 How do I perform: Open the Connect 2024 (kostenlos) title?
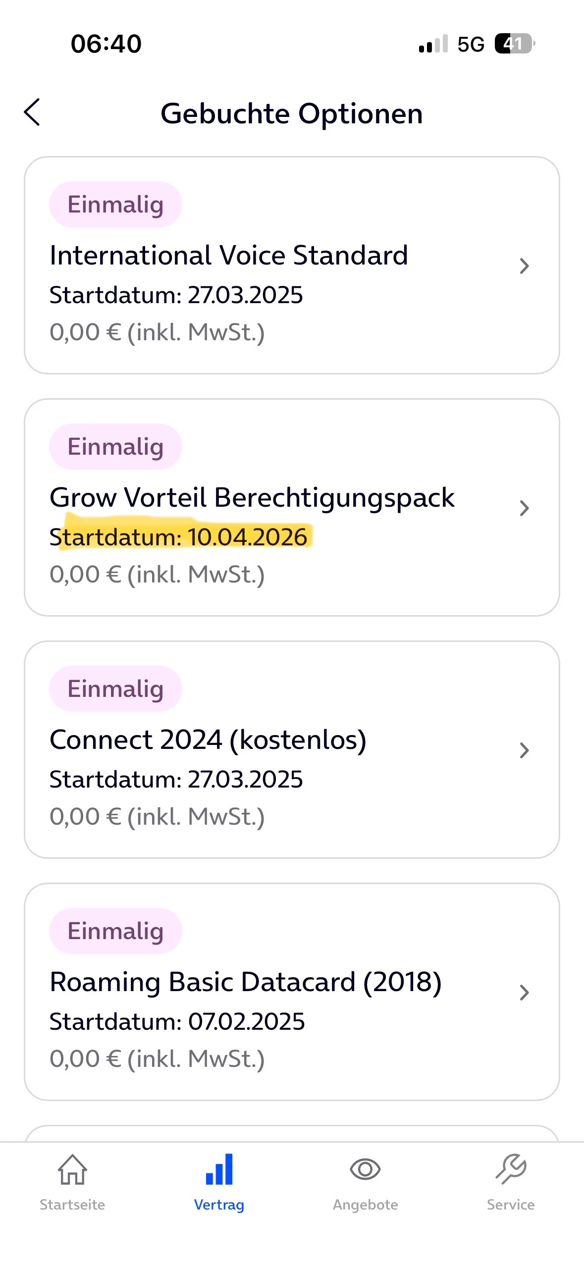pyautogui.click(x=208, y=740)
